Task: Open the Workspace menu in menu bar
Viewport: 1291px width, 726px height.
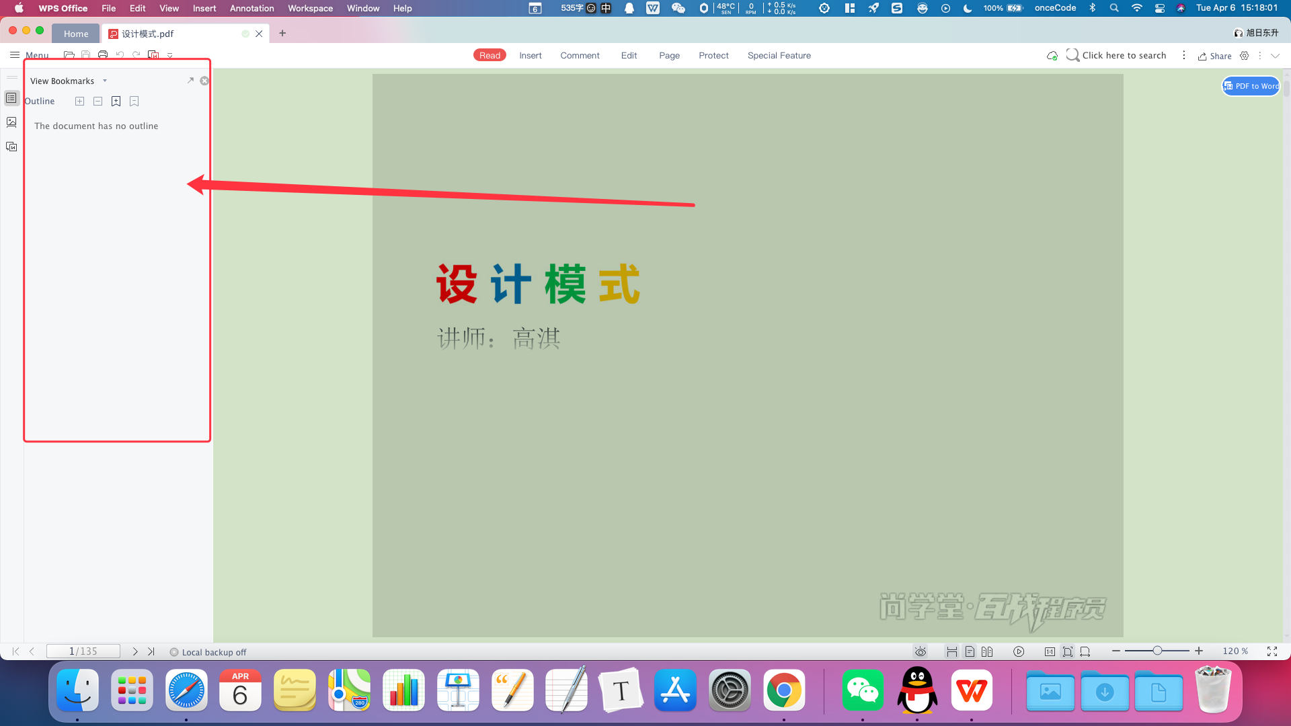Action: pos(310,8)
